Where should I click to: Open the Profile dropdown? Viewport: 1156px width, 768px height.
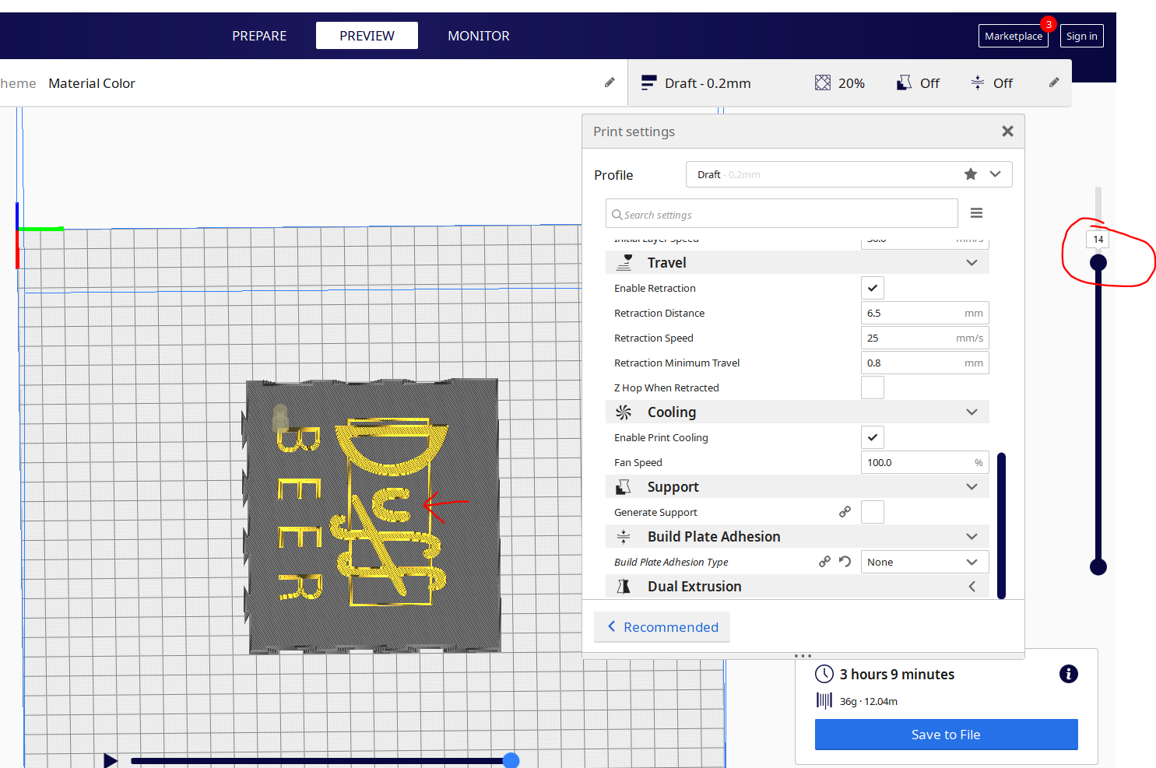coord(849,174)
